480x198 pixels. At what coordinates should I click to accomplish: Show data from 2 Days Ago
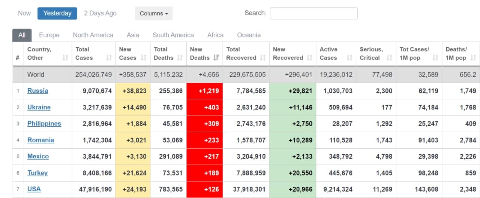(x=100, y=13)
